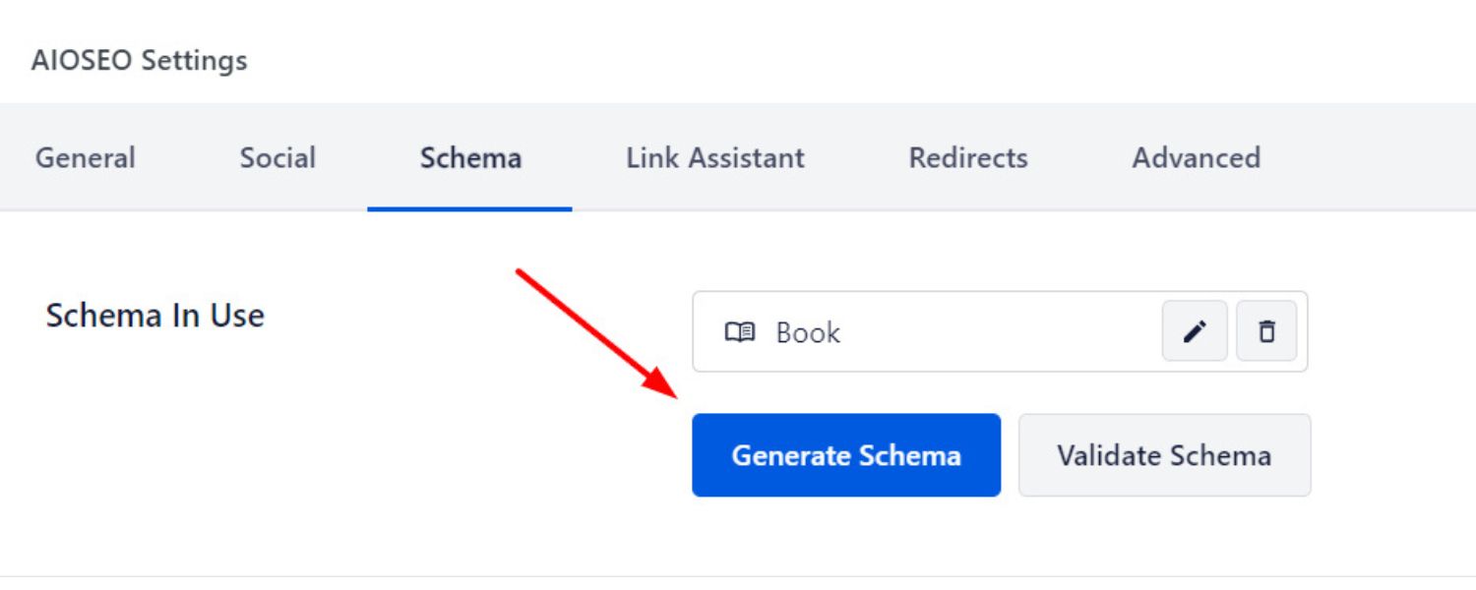Open the Redirects tab
This screenshot has width=1476, height=590.
[x=968, y=158]
